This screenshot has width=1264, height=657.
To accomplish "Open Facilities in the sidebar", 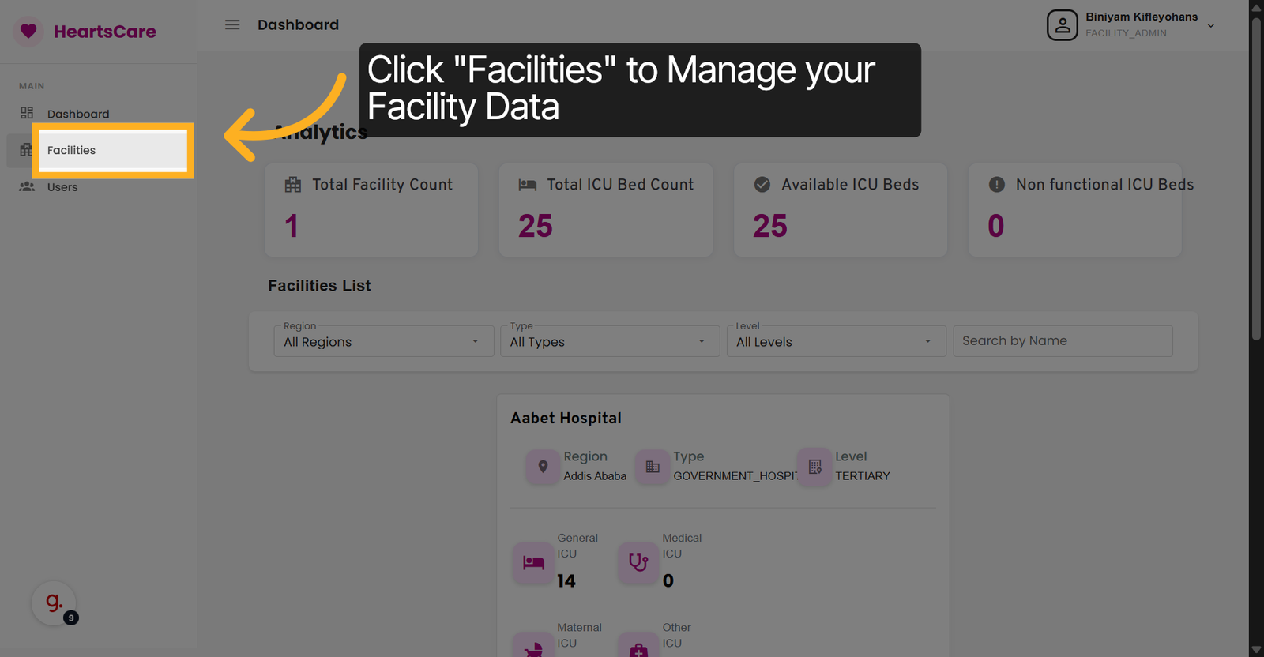I will 71,150.
